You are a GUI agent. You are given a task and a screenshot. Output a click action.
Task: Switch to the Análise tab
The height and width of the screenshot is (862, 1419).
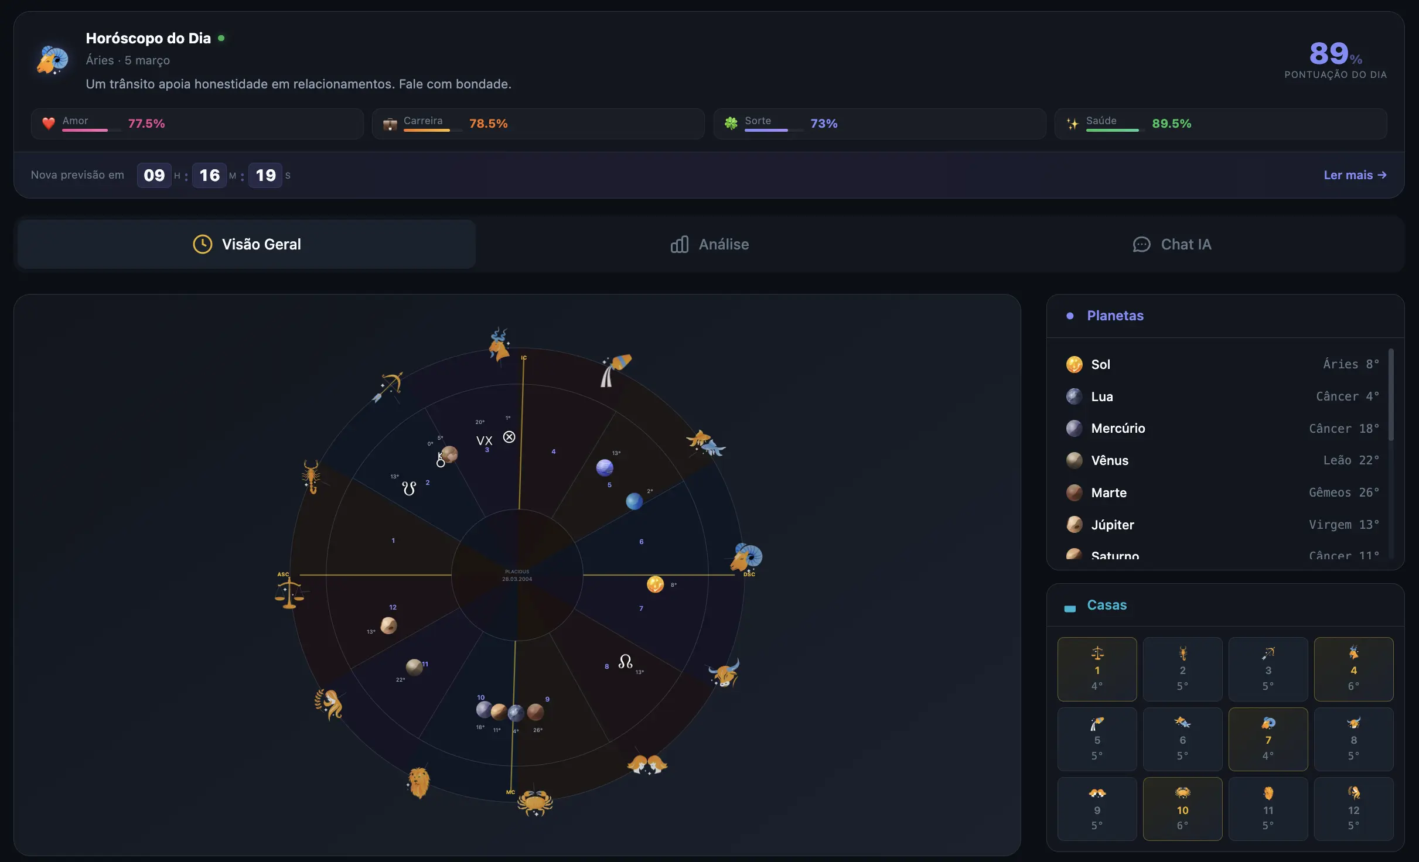pos(723,244)
